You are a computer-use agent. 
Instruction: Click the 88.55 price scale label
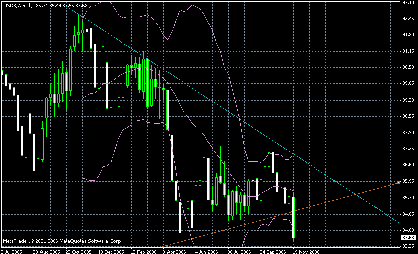pos(408,116)
